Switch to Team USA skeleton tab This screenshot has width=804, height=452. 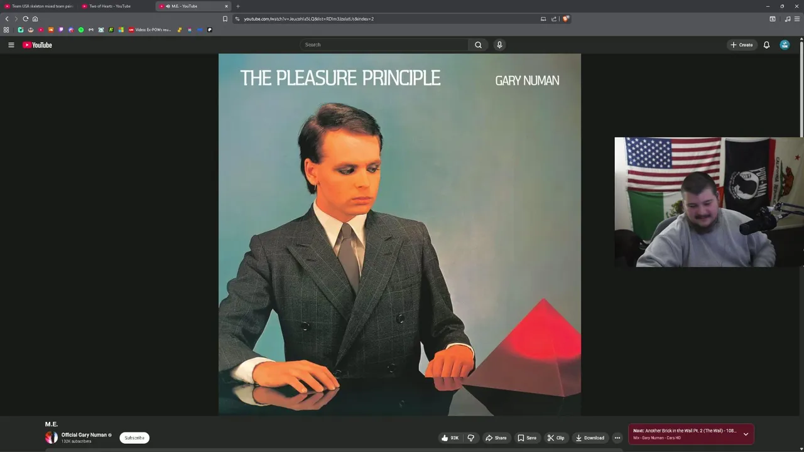[39, 6]
